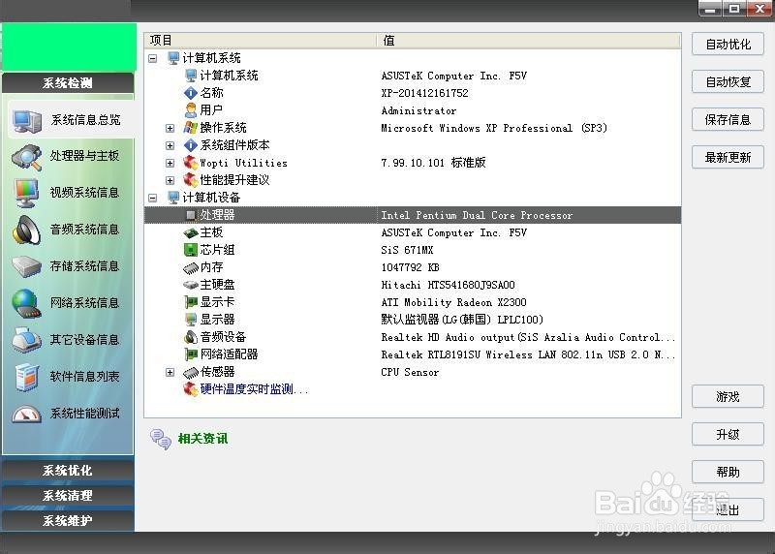The height and width of the screenshot is (554, 775).
Task: Click the 名称 info icon
Action: click(190, 93)
